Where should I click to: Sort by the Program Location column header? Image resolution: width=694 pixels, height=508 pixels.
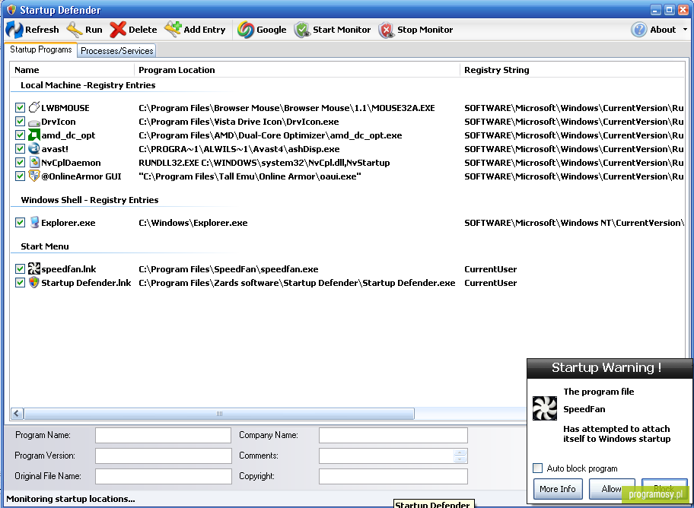(x=297, y=70)
